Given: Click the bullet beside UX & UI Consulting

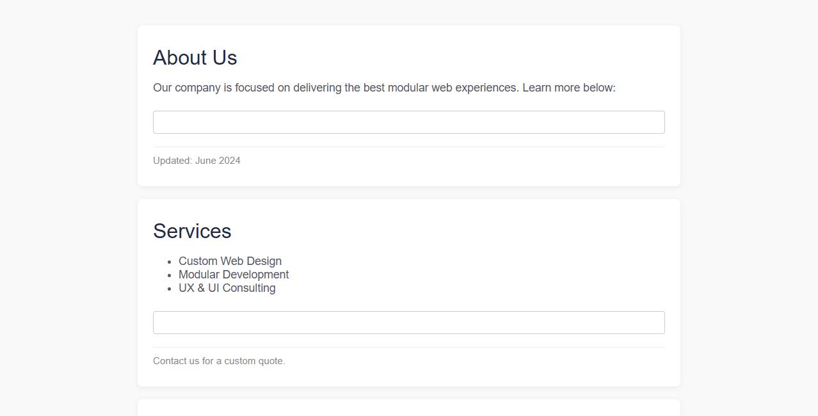Looking at the screenshot, I should pos(170,289).
